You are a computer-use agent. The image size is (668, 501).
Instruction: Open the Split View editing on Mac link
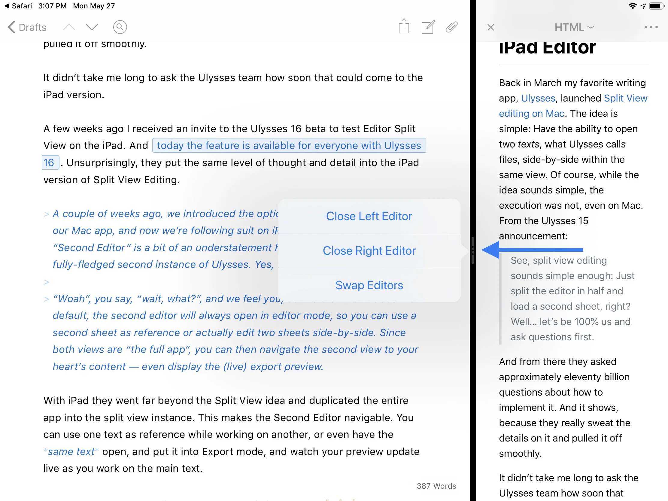[x=573, y=106]
